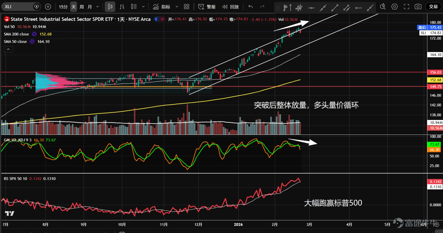
Task: Toggle the blue moon session indicator
Action: tap(156, 19)
